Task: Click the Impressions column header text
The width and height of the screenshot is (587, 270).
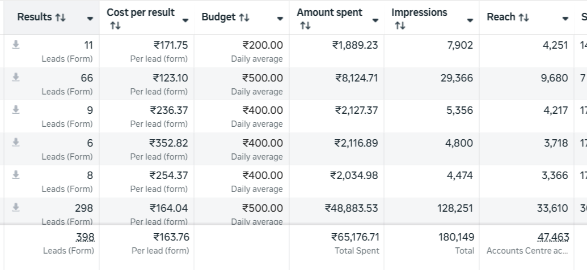Action: pyautogui.click(x=419, y=12)
